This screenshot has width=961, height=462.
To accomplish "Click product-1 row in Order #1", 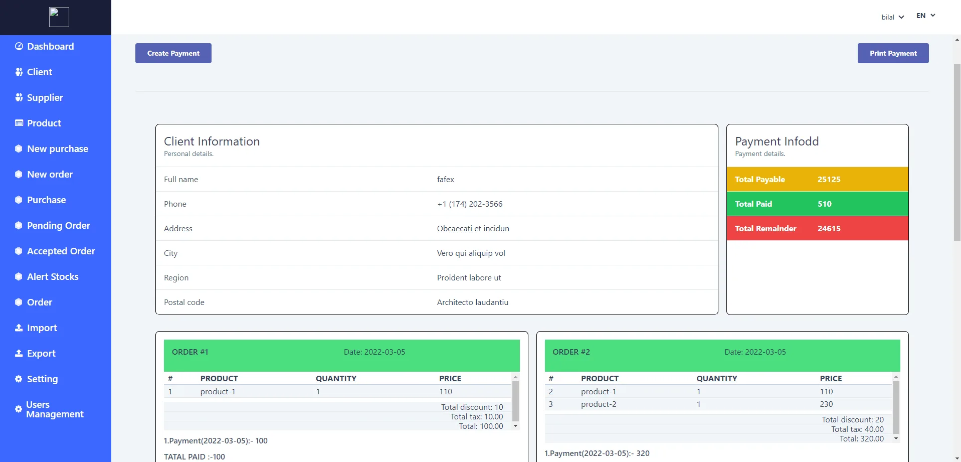I will point(337,392).
